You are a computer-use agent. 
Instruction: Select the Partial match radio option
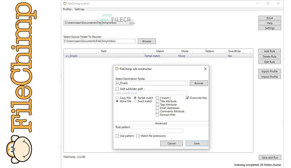click(135, 98)
